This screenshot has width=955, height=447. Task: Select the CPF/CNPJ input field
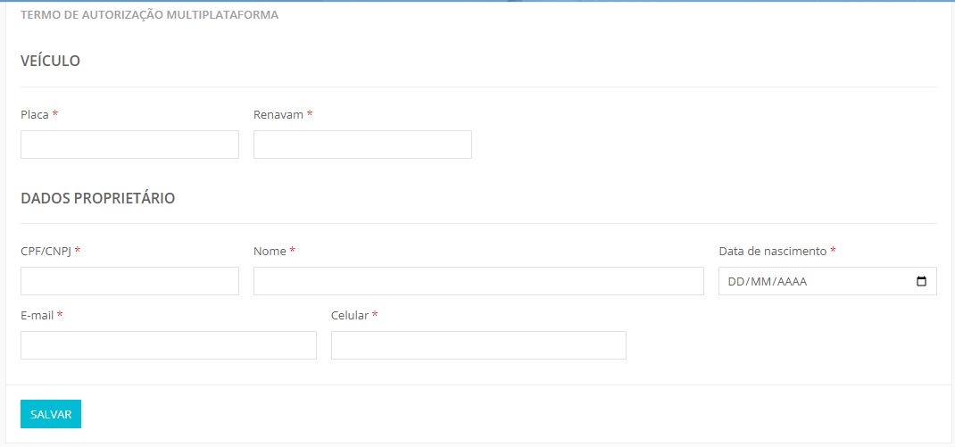point(129,281)
